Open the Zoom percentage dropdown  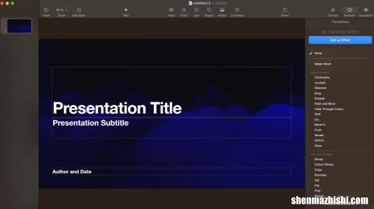point(61,10)
